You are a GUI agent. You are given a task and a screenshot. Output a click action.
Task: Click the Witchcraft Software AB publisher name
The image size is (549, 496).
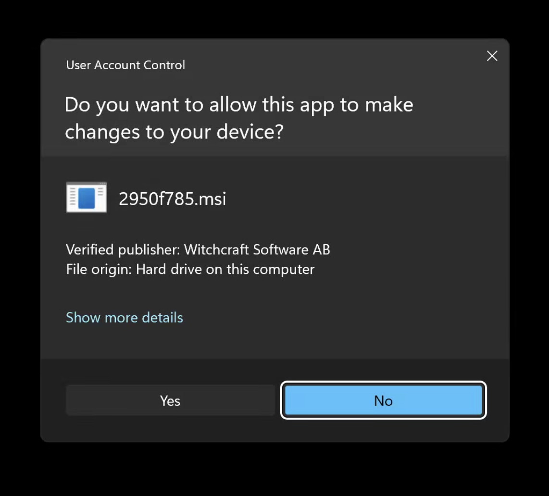[x=257, y=250]
